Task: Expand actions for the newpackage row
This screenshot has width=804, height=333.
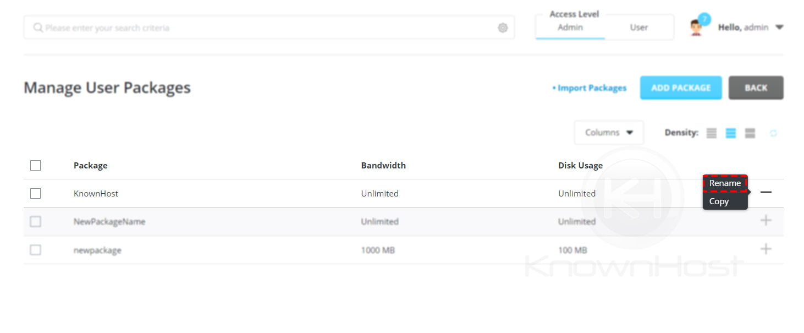Action: [766, 249]
